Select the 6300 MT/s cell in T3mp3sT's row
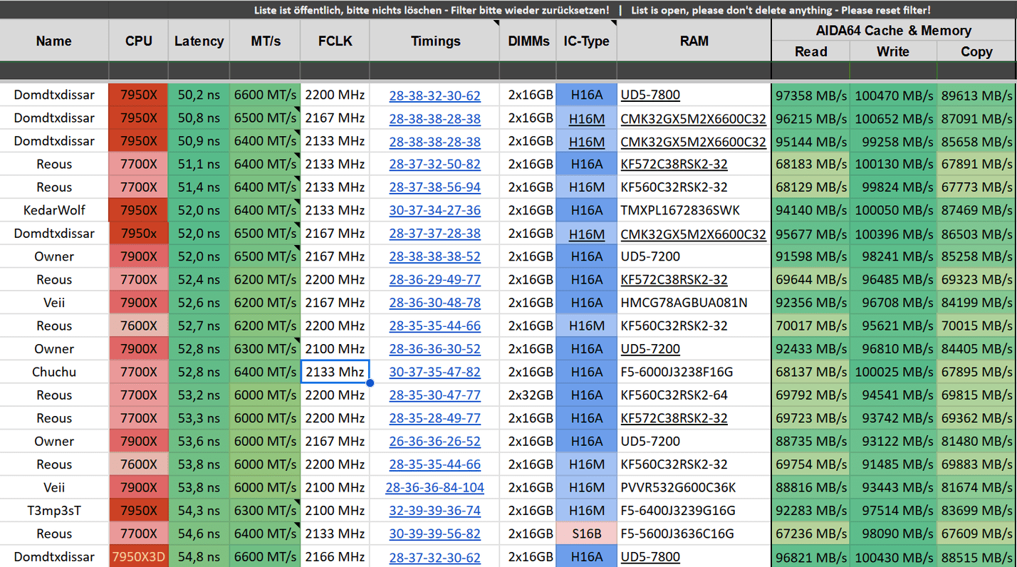The height and width of the screenshot is (567, 1017). tap(265, 511)
